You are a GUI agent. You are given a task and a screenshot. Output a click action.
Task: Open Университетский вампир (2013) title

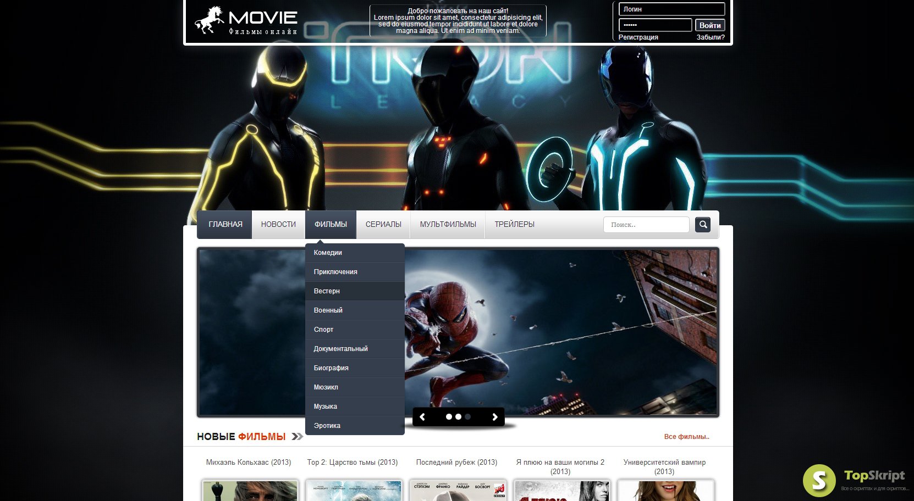click(664, 467)
